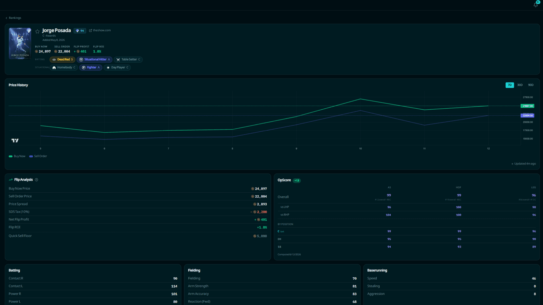The height and width of the screenshot is (305, 543).
Task: Open the Jorge Posada card image
Action: [x=20, y=43]
